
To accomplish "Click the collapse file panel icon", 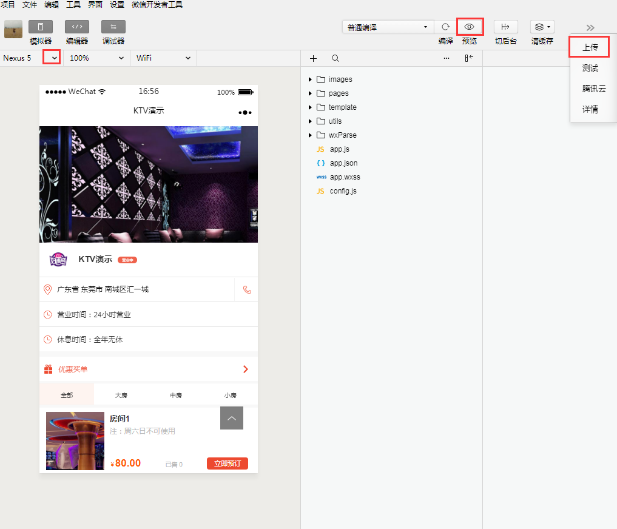I will [x=468, y=58].
